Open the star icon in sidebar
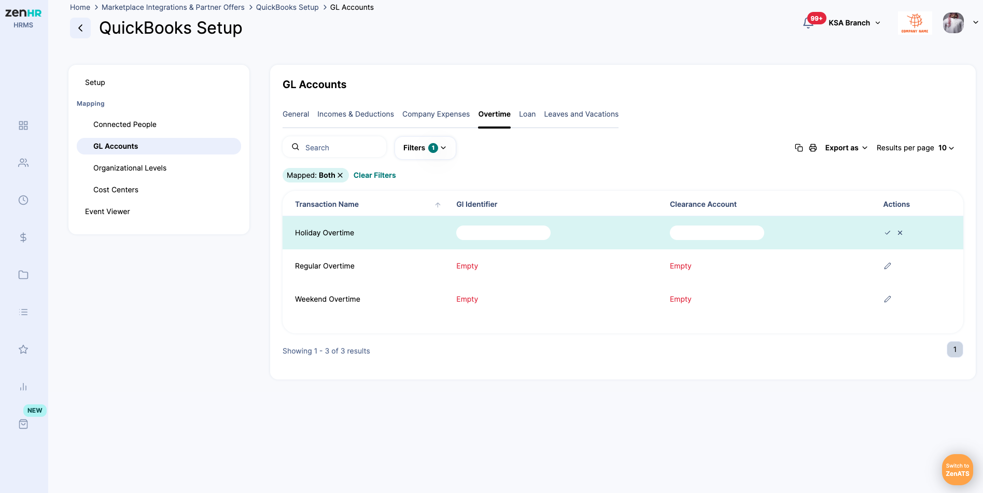This screenshot has height=493, width=983. (23, 349)
